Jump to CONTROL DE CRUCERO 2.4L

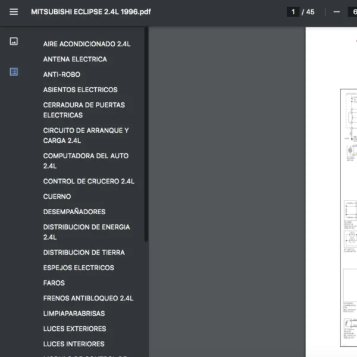coord(89,181)
